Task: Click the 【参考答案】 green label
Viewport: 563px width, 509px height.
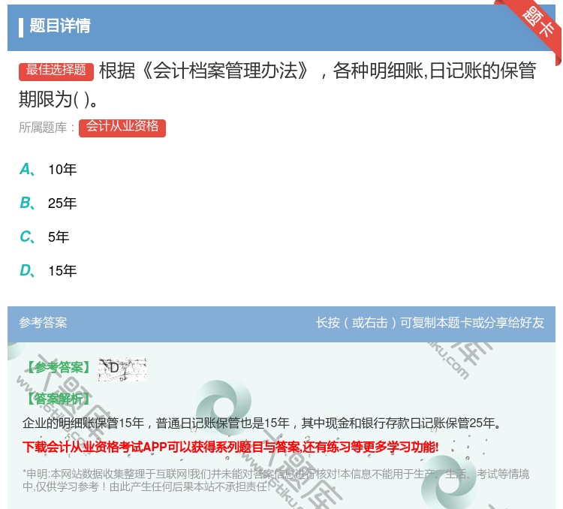Action: (59, 367)
